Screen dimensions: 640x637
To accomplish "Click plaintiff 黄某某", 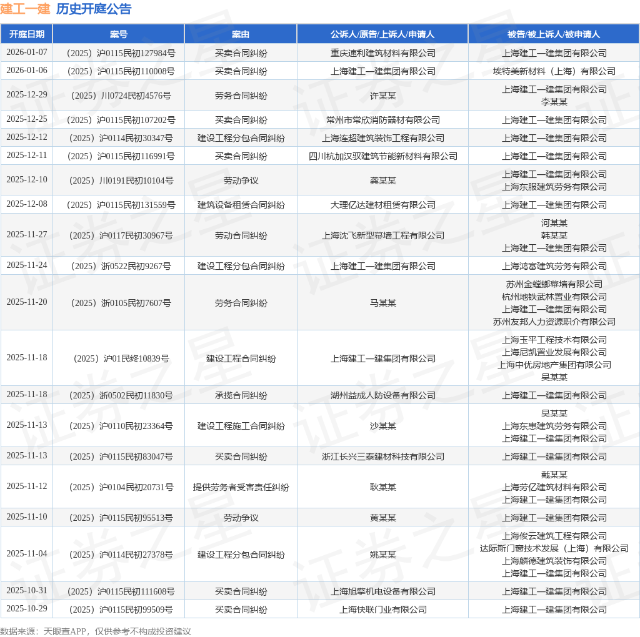I will point(383,518).
